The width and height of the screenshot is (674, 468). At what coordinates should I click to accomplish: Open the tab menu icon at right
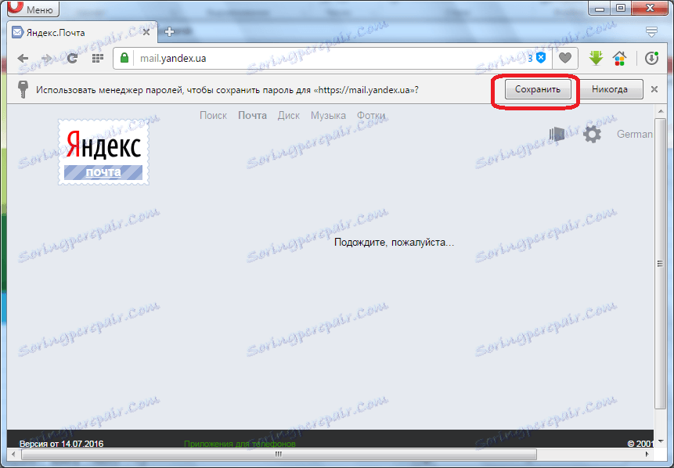tap(651, 32)
